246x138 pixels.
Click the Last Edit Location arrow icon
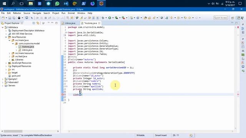tap(185, 18)
